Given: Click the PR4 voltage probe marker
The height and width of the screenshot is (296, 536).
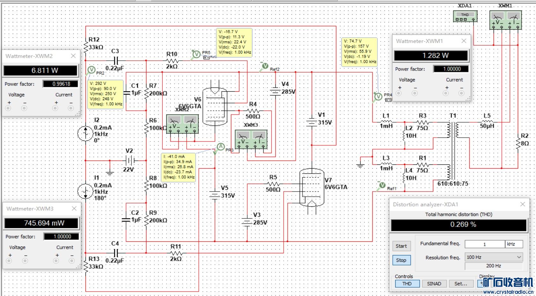Looking at the screenshot, I should tap(378, 96).
